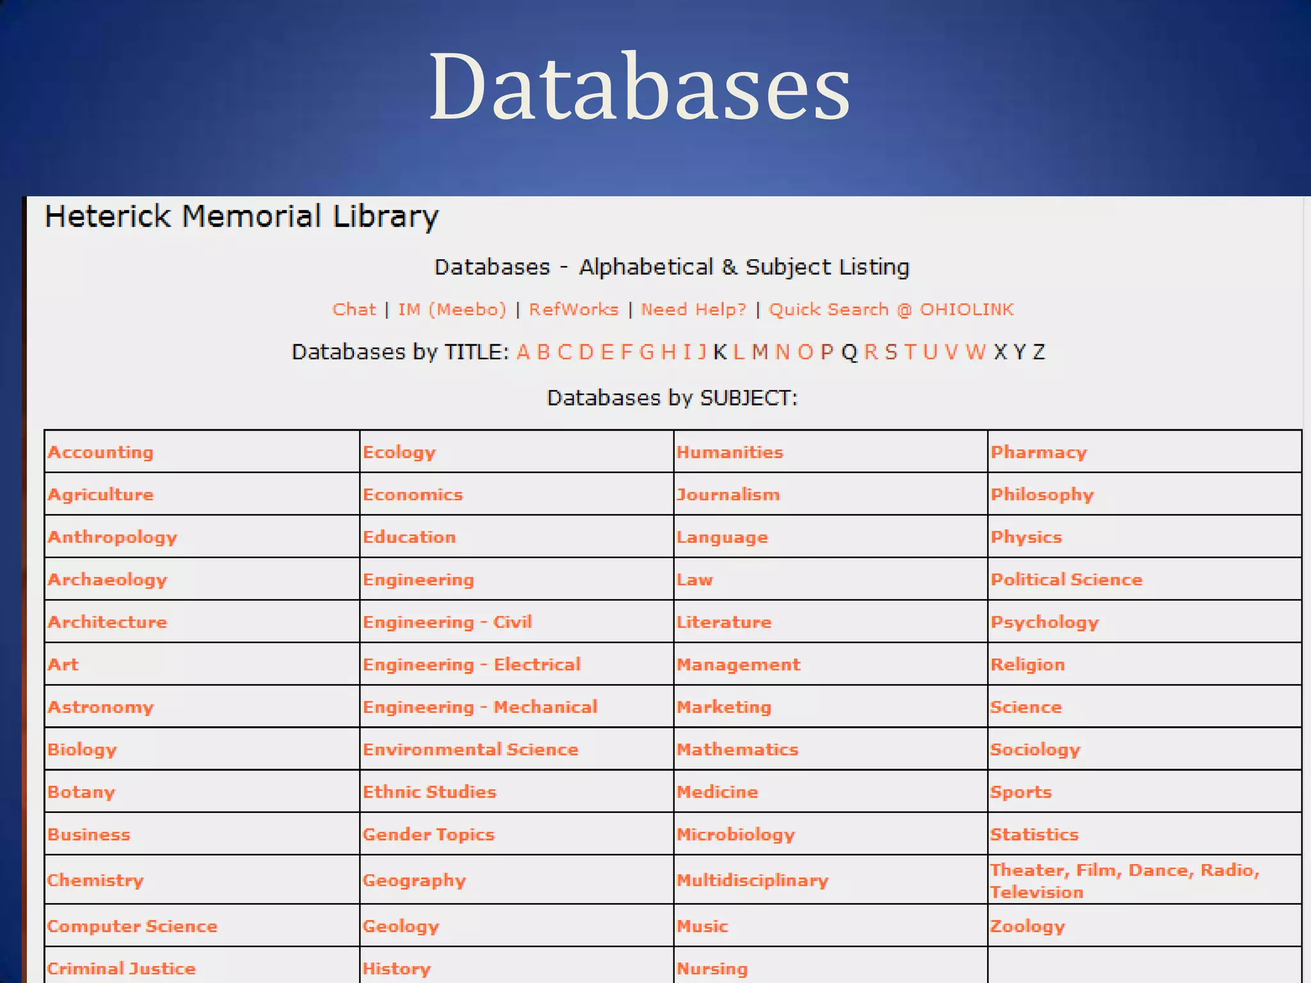
Task: Click the Mathematics subject link
Action: (738, 749)
